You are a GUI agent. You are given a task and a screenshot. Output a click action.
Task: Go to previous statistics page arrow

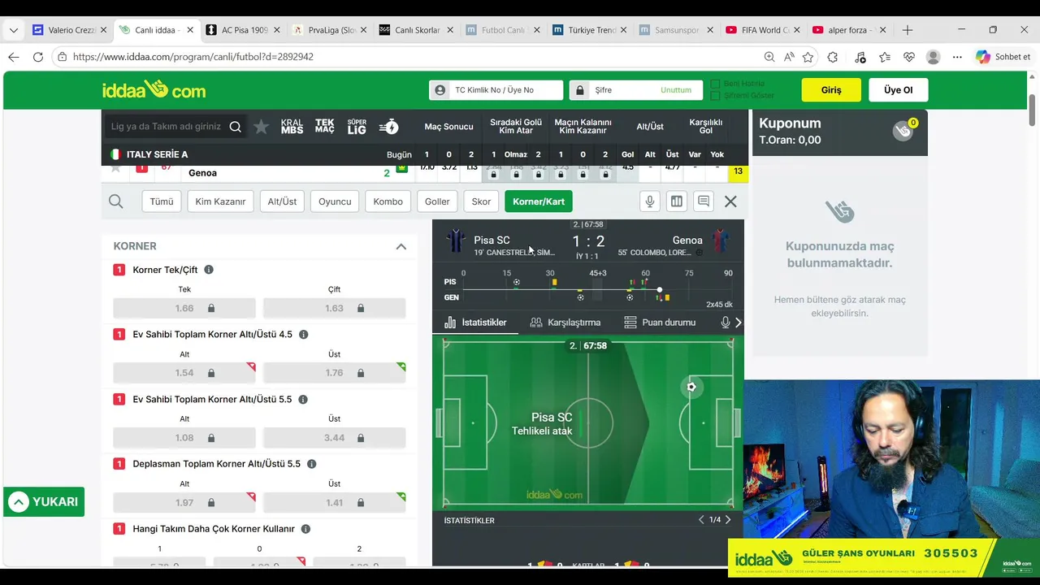point(701,520)
